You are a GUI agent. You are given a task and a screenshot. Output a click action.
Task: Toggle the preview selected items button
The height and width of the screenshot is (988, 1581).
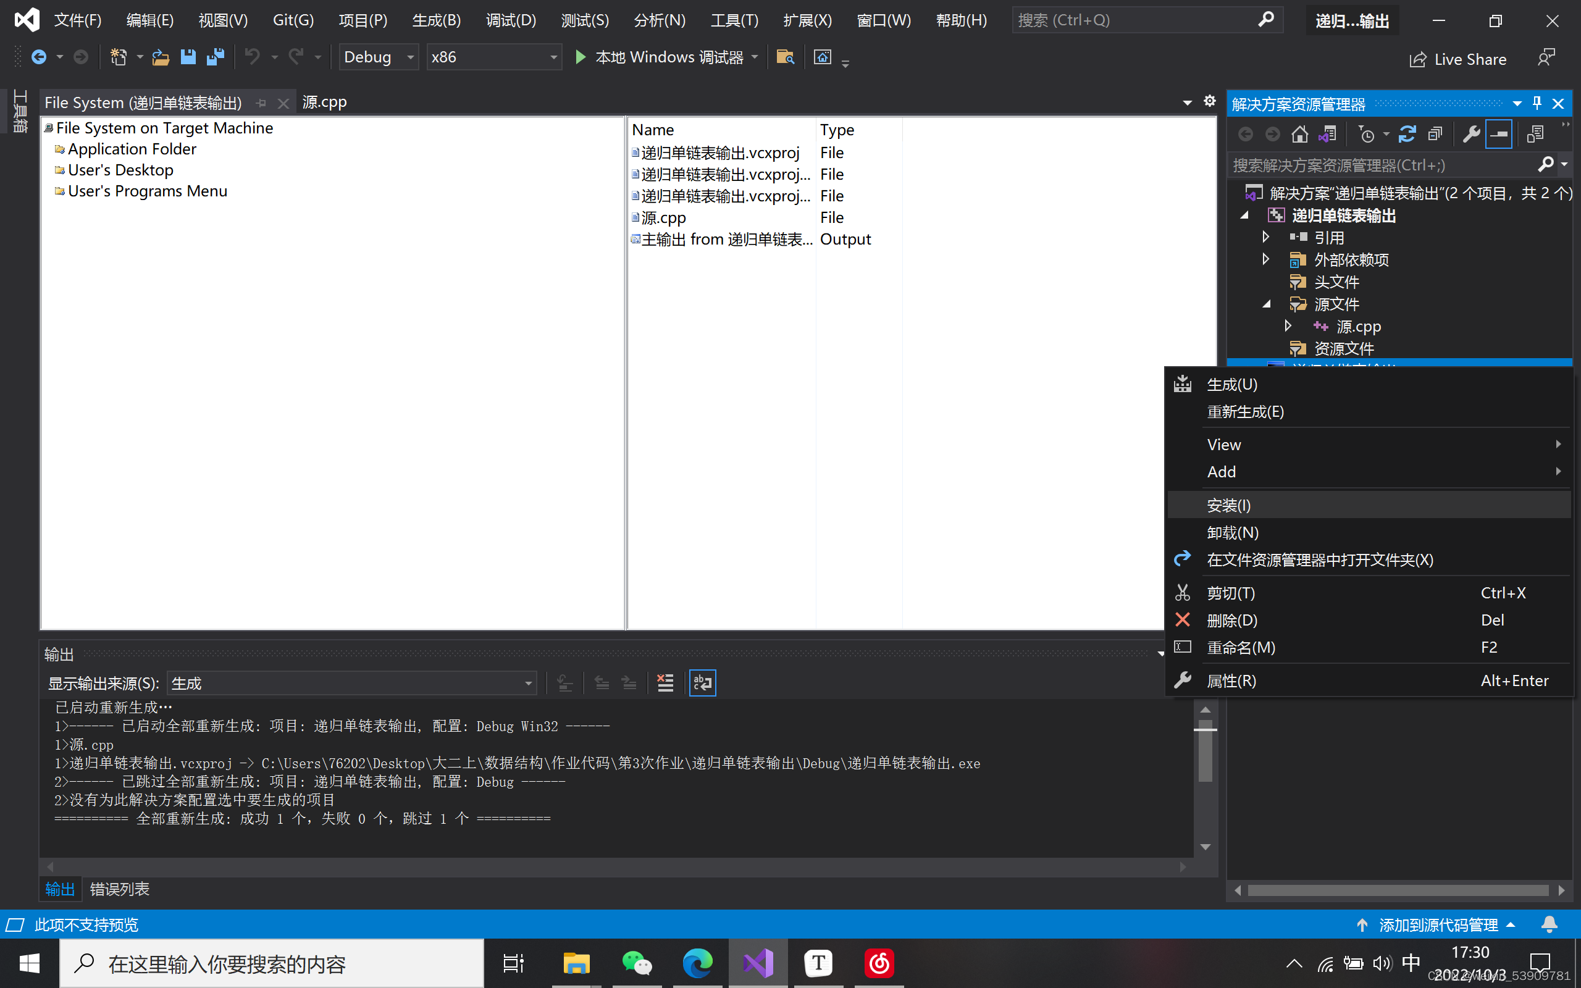pyautogui.click(x=1498, y=135)
